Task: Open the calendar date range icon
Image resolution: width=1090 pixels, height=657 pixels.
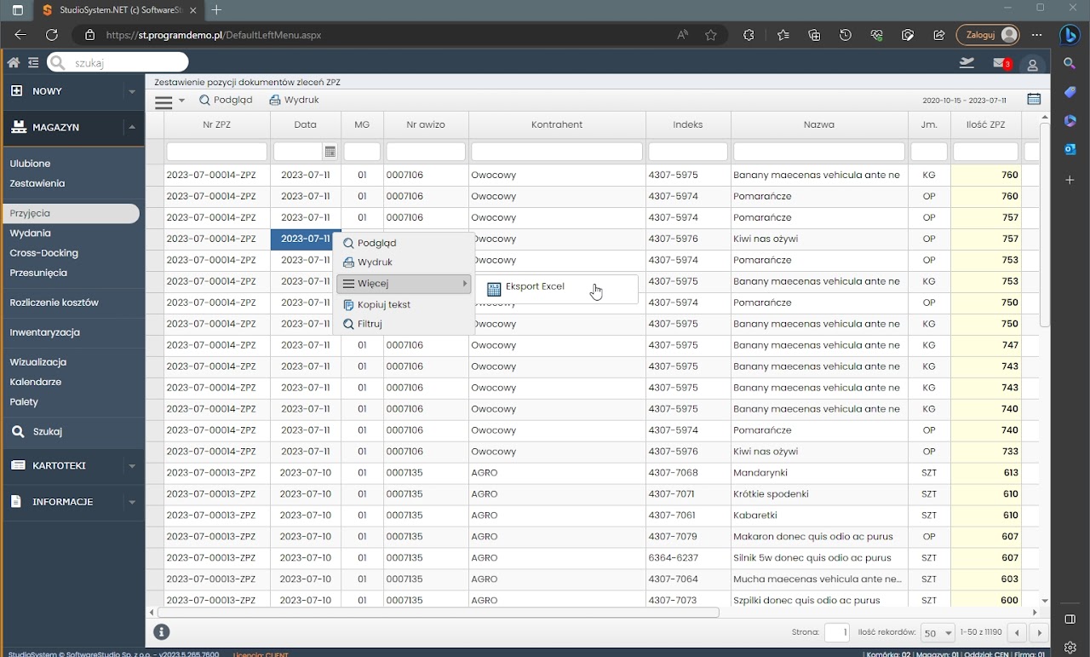Action: [x=1034, y=100]
